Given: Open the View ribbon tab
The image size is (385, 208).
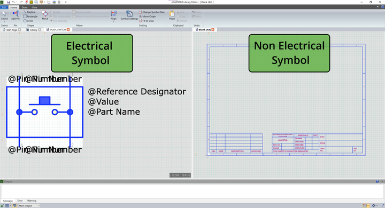Looking at the screenshot, I should pos(35,7).
